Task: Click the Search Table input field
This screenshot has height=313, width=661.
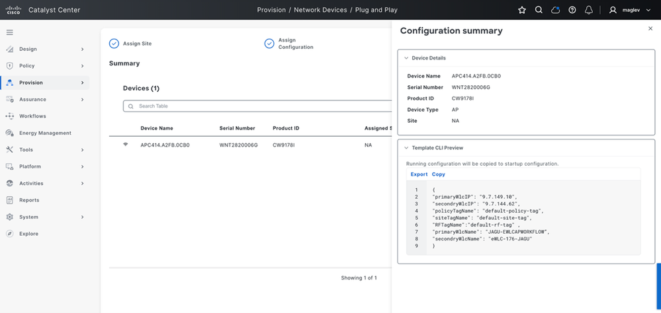Action: point(258,106)
